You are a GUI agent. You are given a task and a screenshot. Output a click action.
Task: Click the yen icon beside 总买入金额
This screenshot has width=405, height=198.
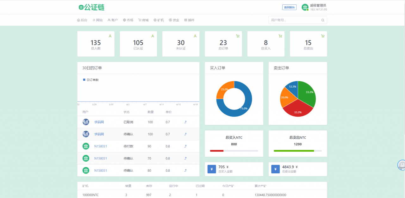tap(212, 169)
